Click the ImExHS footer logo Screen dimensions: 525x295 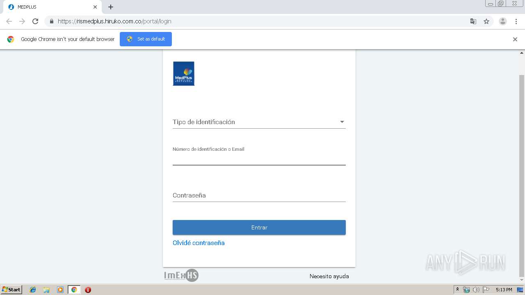click(x=181, y=275)
